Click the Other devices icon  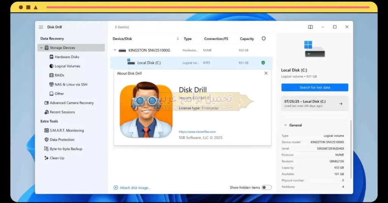[x=51, y=94]
